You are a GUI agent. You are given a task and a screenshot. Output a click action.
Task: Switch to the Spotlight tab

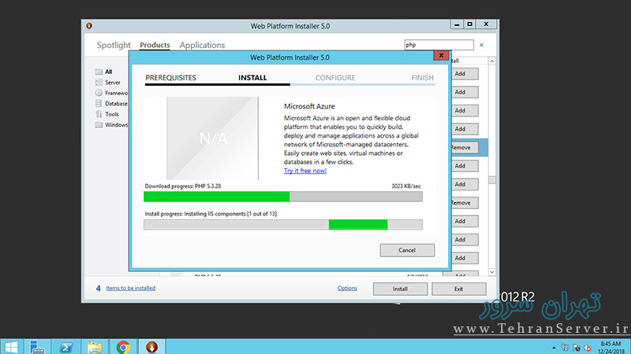114,46
